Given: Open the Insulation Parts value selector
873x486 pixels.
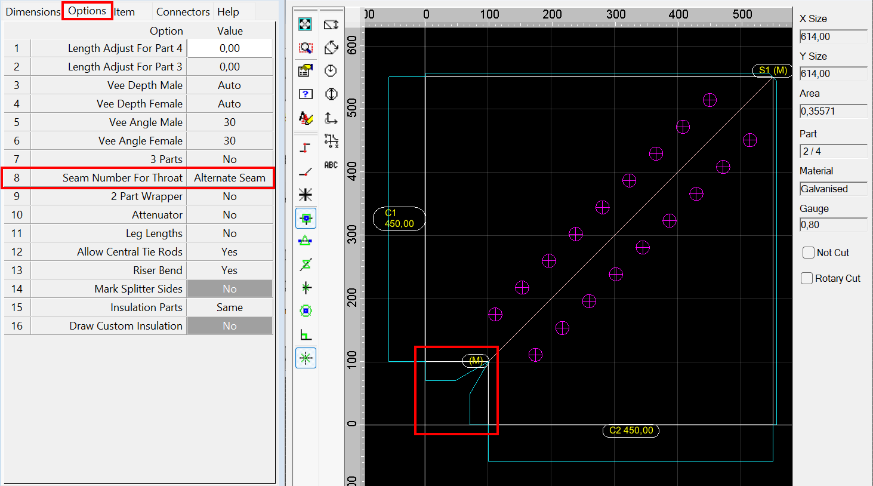Looking at the screenshot, I should click(230, 307).
